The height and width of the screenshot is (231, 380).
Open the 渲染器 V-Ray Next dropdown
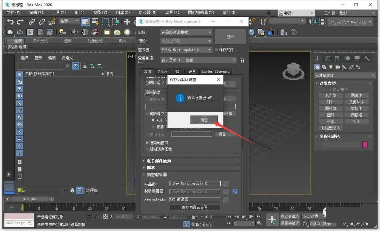[186, 50]
